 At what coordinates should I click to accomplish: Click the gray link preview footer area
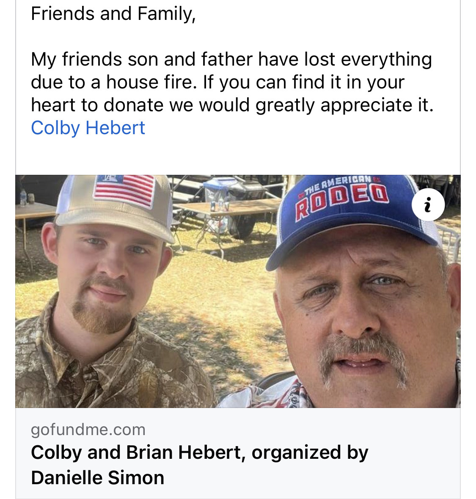(238, 453)
